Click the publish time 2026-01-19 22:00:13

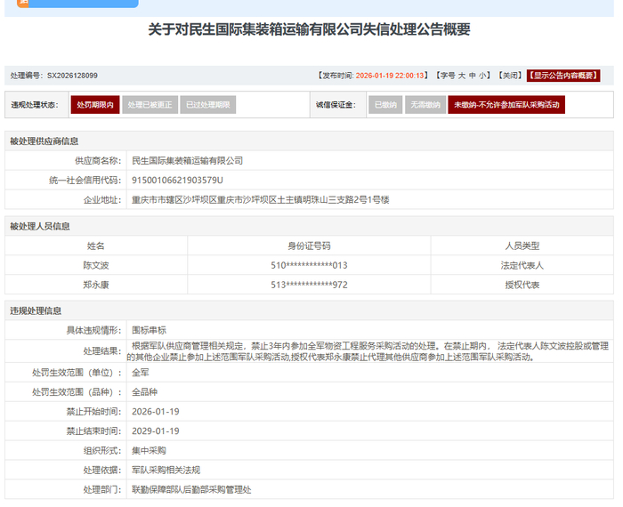[391, 76]
